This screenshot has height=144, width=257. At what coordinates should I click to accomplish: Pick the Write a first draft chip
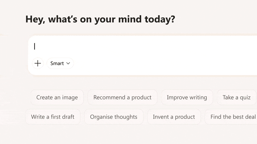53,117
